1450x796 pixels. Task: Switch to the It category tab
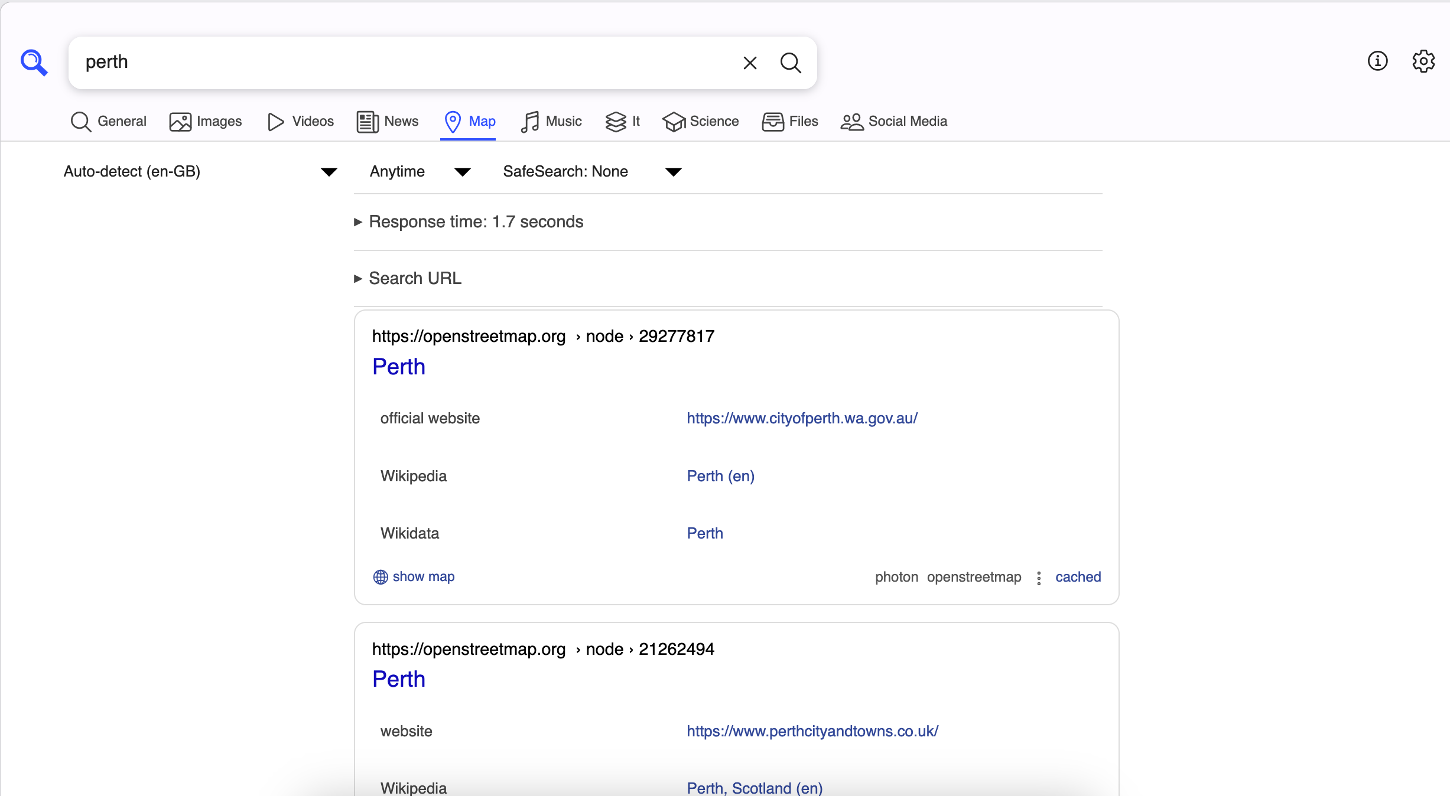(622, 121)
